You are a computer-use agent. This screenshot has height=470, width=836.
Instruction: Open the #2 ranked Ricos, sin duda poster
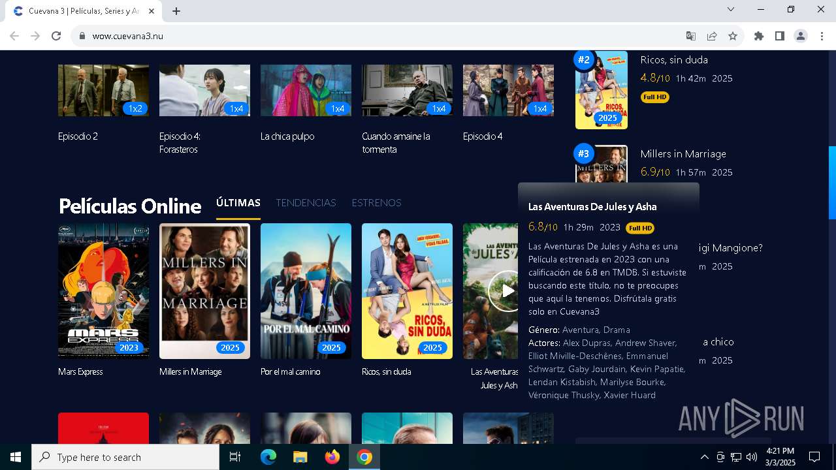602,90
